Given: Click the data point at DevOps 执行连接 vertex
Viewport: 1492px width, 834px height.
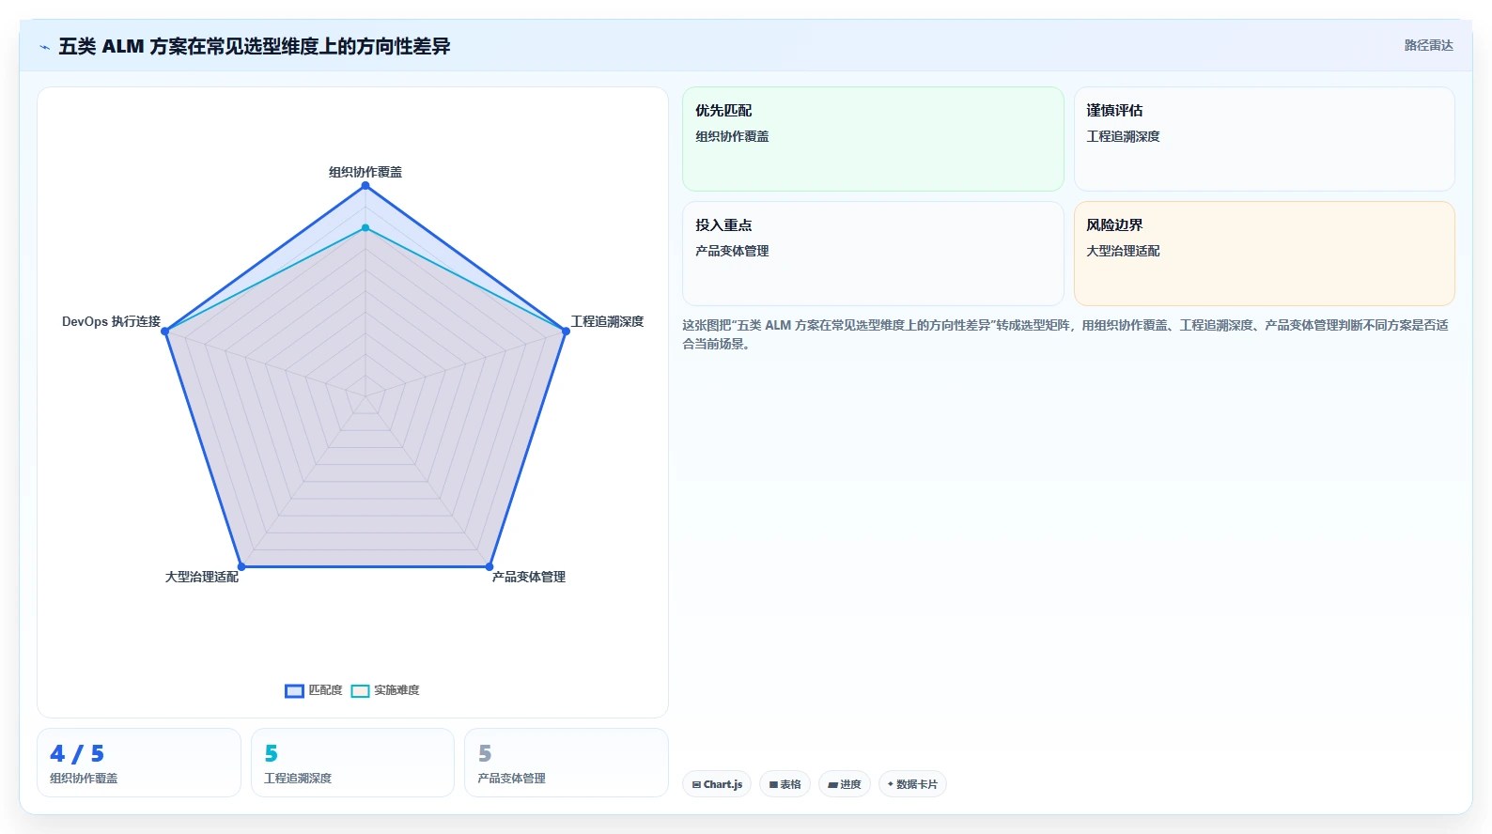Looking at the screenshot, I should coord(165,331).
